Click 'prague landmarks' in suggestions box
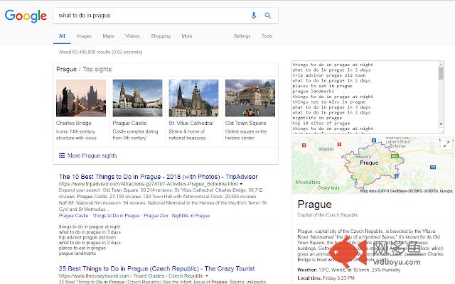Screen dimensions: 455x284 (313, 92)
